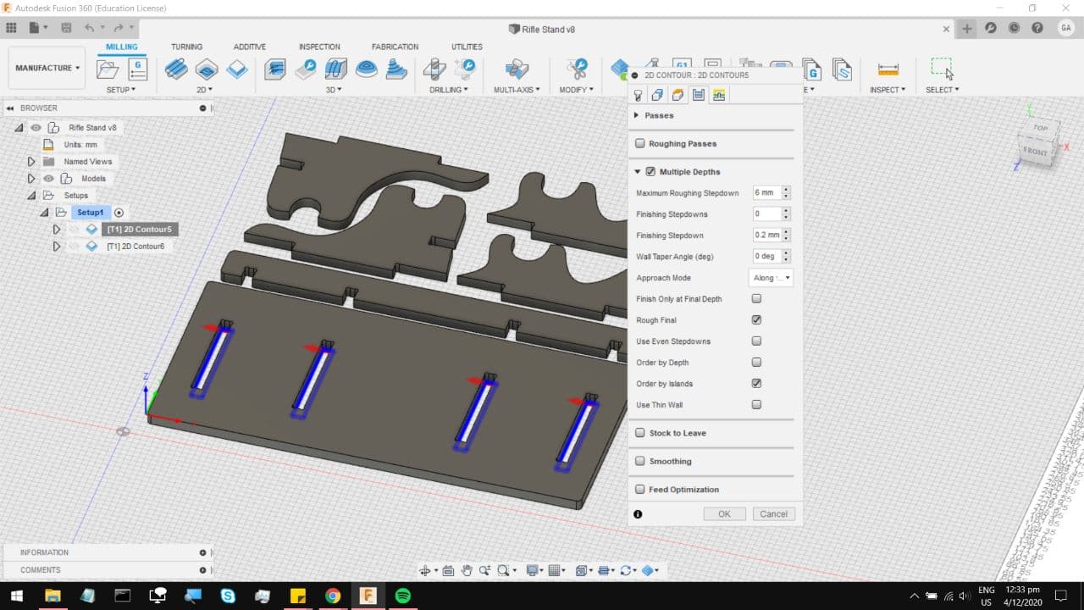Viewport: 1084px width, 610px height.
Task: Open the Heights tab in 2D Contour dialog
Action: pos(678,95)
